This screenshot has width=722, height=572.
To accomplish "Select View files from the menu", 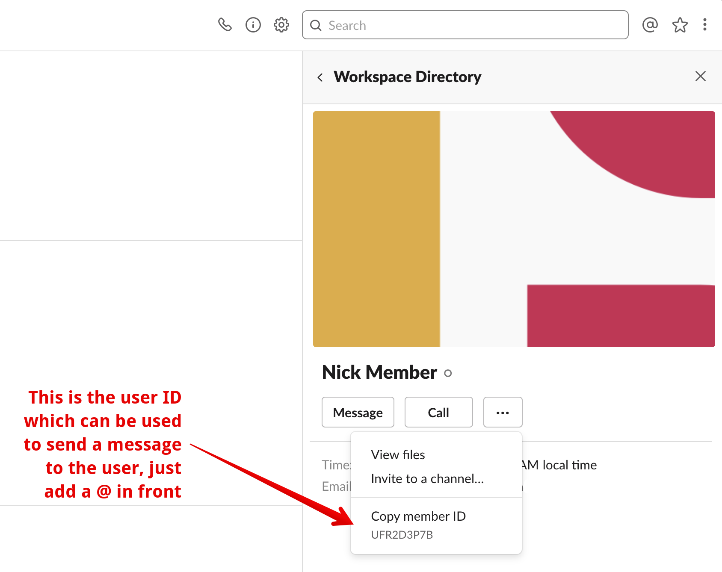I will click(398, 454).
